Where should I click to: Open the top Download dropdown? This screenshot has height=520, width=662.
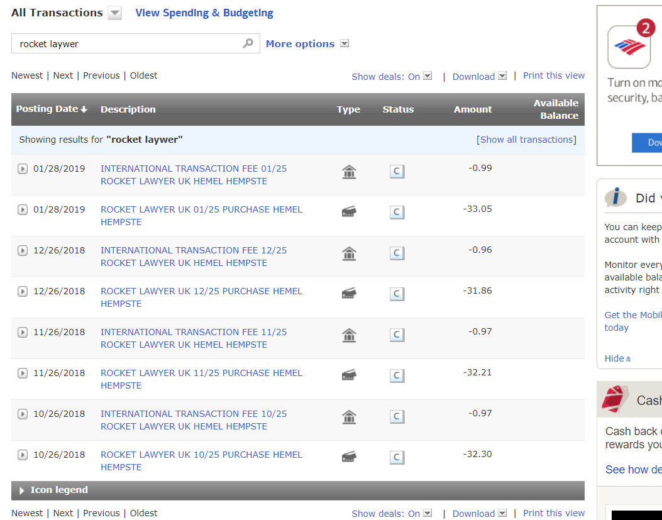[502, 76]
